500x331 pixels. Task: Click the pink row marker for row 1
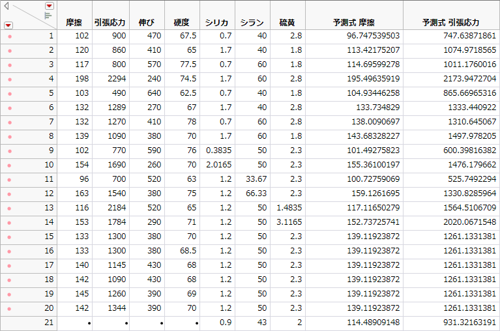[10, 36]
